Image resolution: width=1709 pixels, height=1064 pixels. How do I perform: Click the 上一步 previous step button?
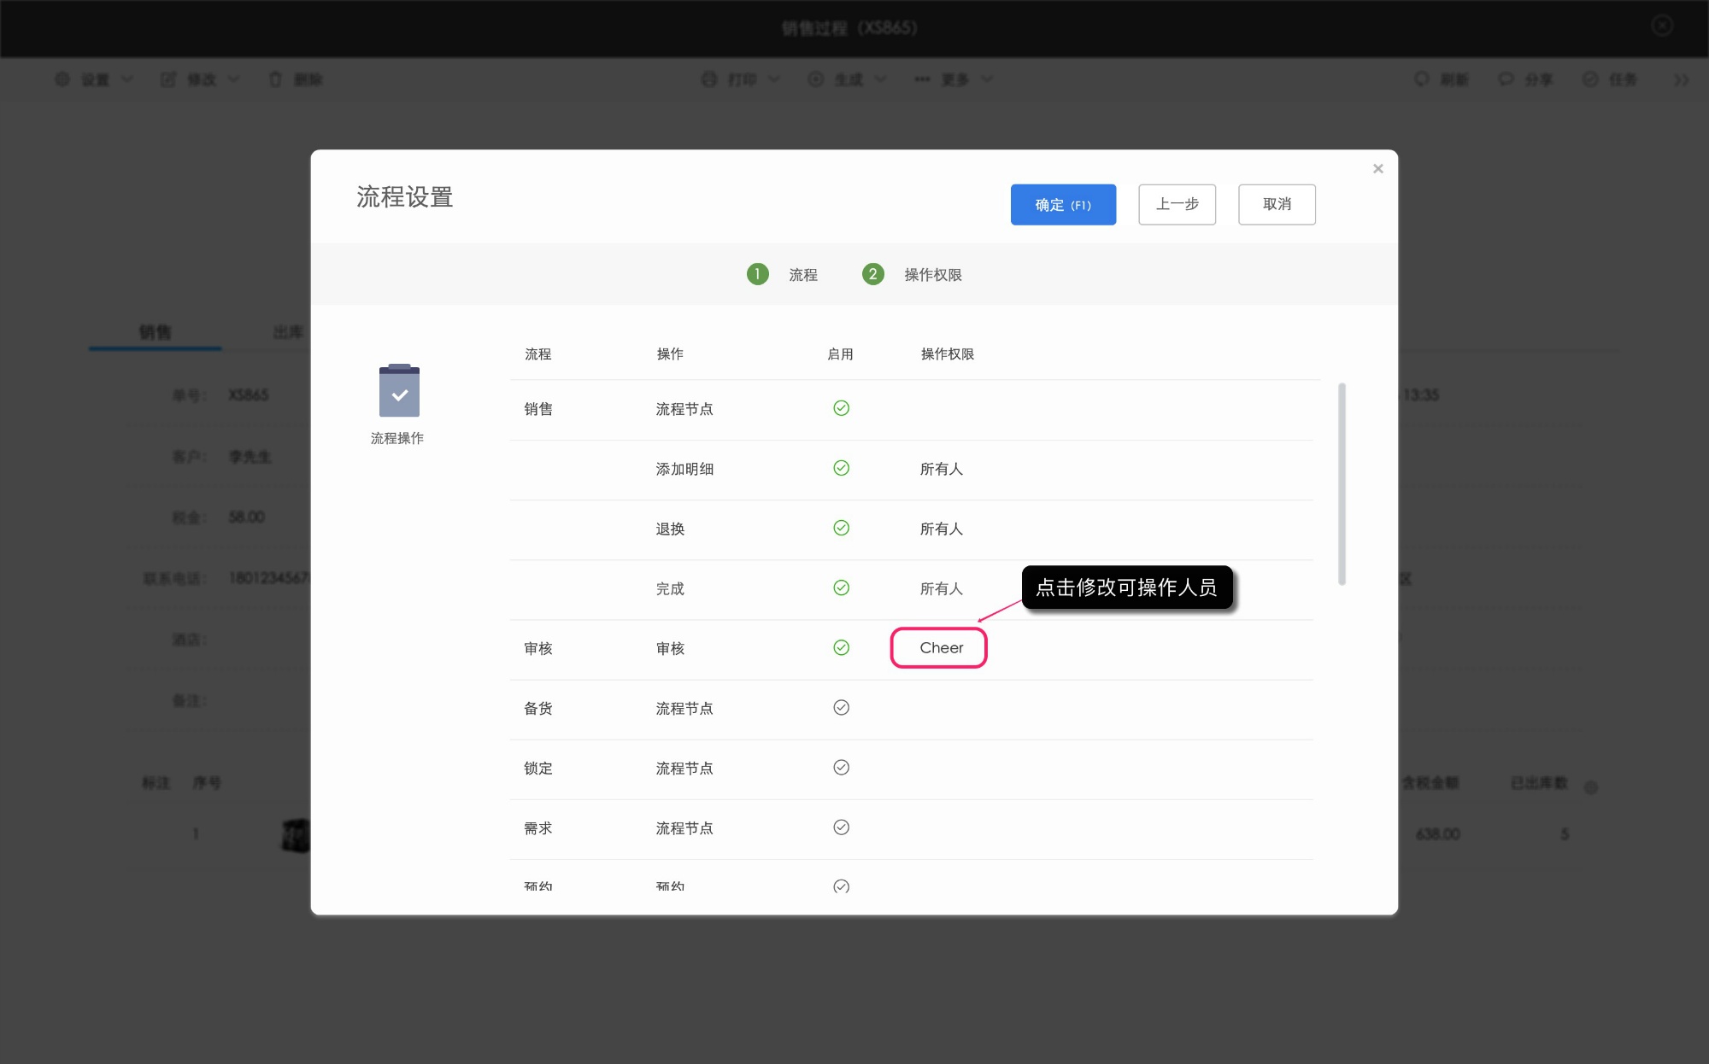point(1177,204)
